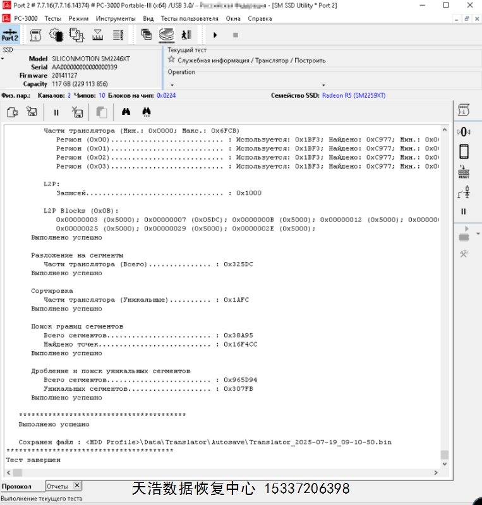Screen dimensions: 482x505
Task: Toggle the favorite star beside current test
Action: click(171, 60)
